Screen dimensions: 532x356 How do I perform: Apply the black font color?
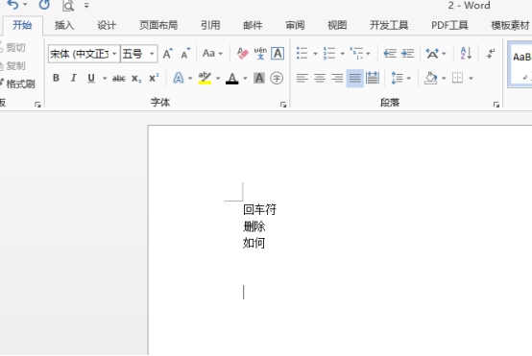pyautogui.click(x=232, y=79)
